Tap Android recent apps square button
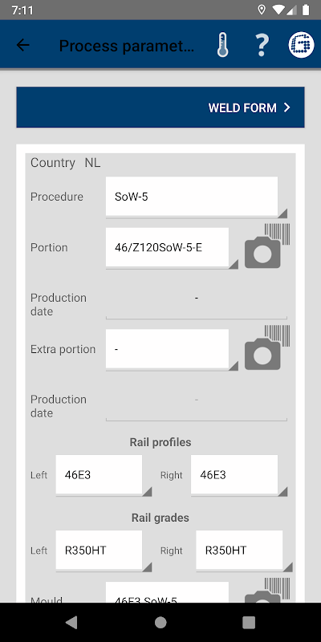Screen dimensions: 321x642 (x=249, y=623)
